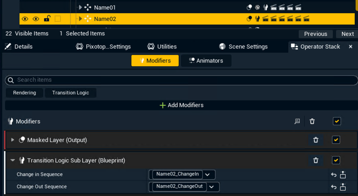Screen dimensions: 358x196
Task: Click the Previous button
Action: tap(316, 34)
